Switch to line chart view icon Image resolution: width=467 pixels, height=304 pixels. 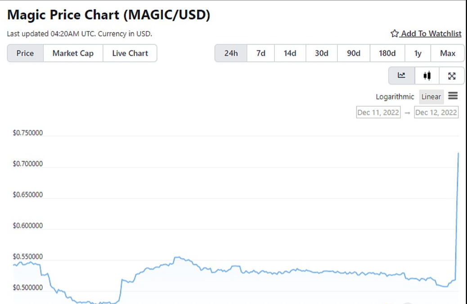pyautogui.click(x=402, y=76)
